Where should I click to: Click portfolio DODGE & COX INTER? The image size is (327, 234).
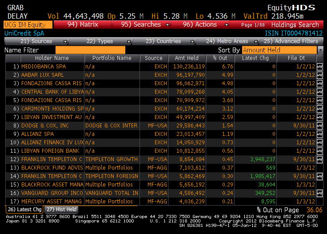(112, 126)
